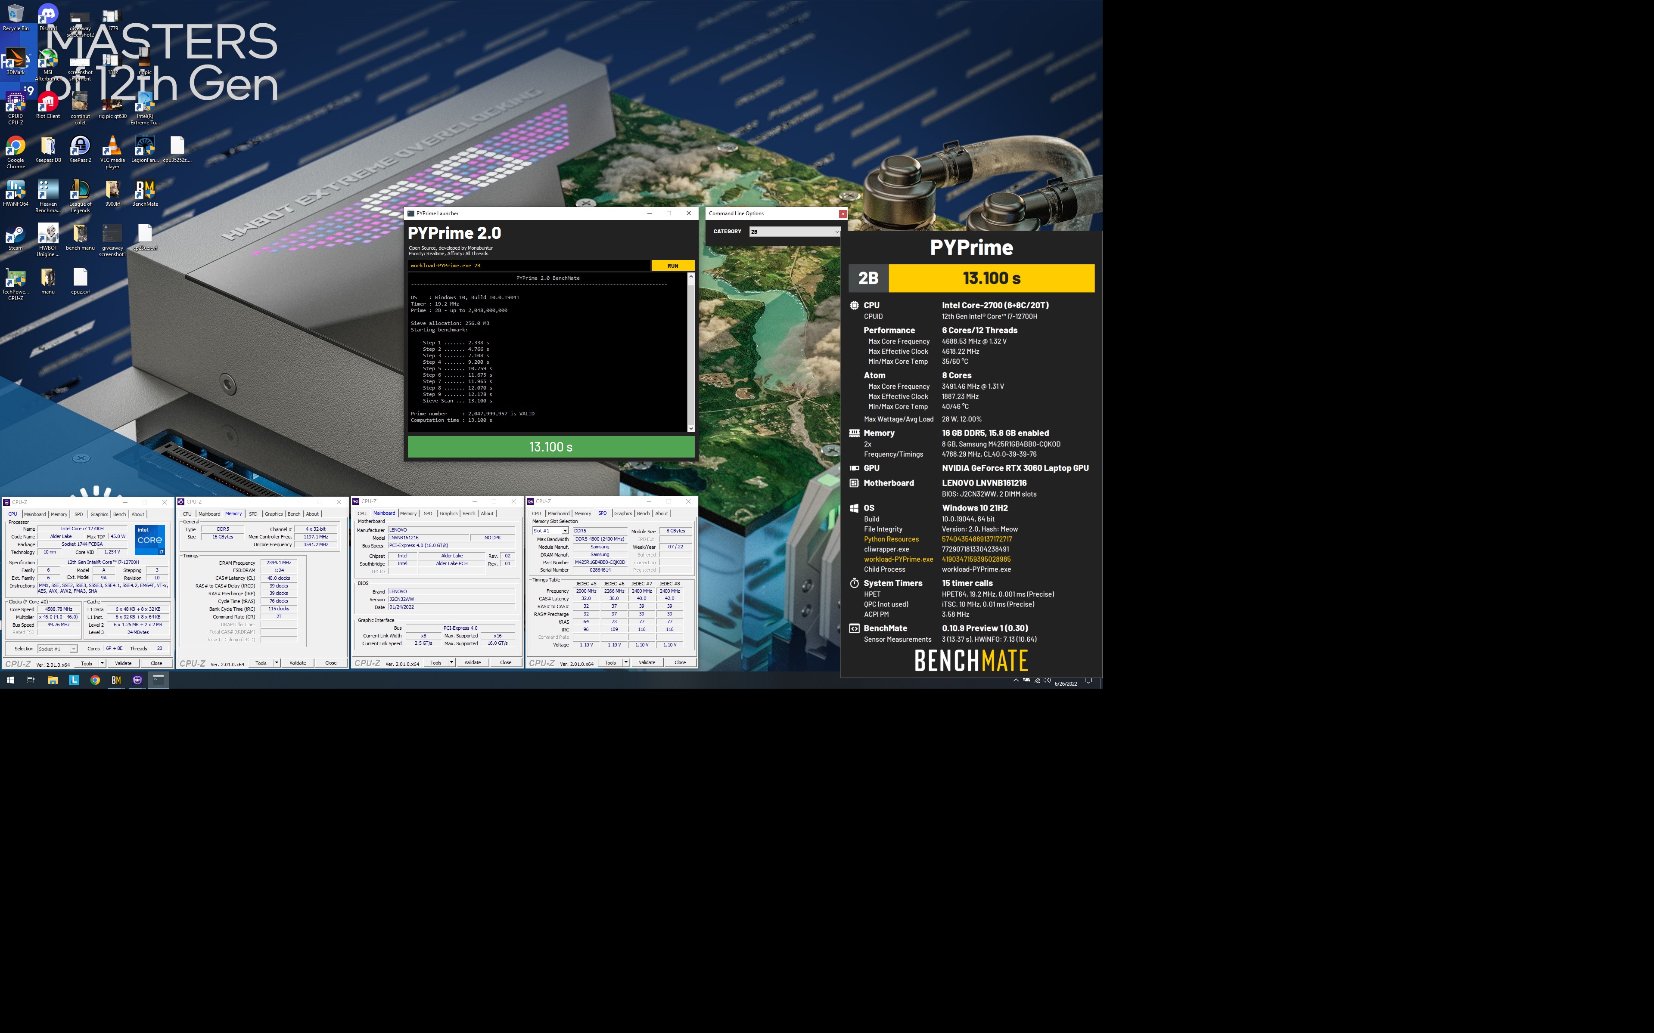The width and height of the screenshot is (1654, 1033).
Task: Expand Tools arrow in SPD CPU-Z window
Action: [x=626, y=663]
